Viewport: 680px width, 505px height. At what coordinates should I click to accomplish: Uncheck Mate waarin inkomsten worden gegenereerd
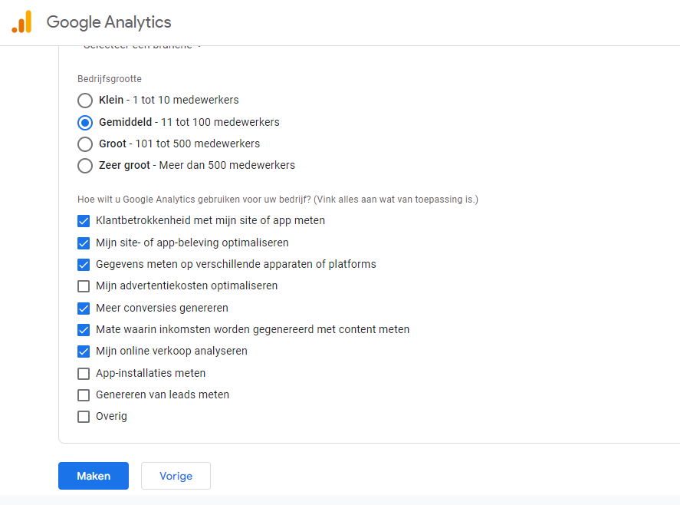[x=84, y=330]
